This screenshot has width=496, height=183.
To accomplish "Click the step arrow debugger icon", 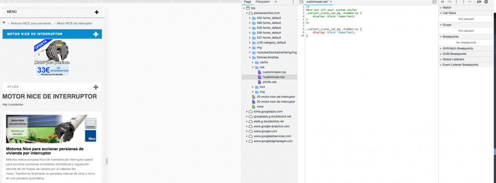I will [470, 2].
